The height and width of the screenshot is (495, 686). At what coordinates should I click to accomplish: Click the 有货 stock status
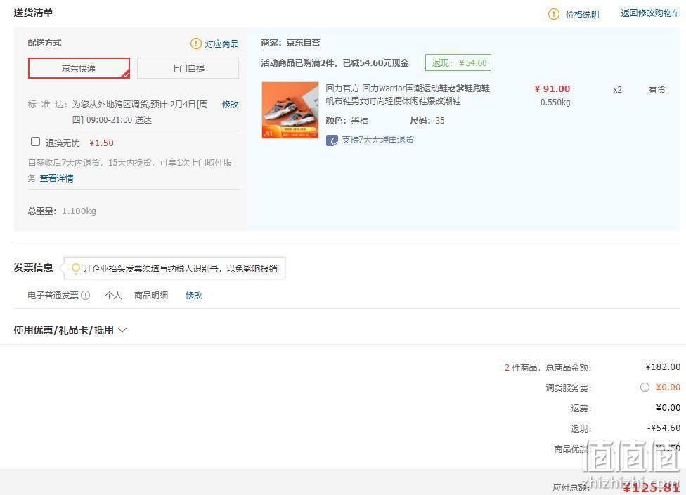pyautogui.click(x=656, y=90)
